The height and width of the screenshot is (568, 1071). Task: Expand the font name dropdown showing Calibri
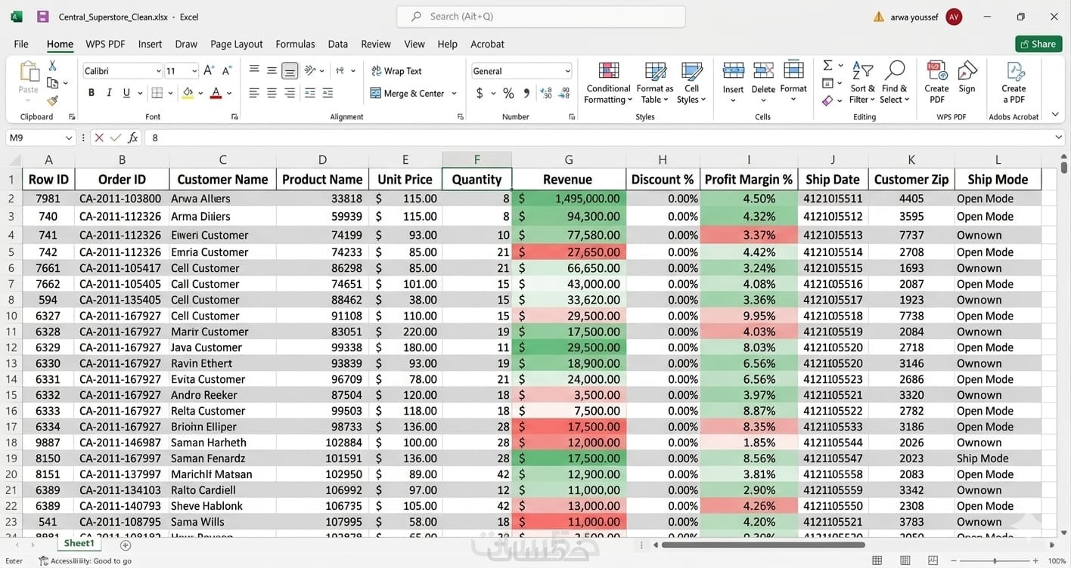[158, 71]
